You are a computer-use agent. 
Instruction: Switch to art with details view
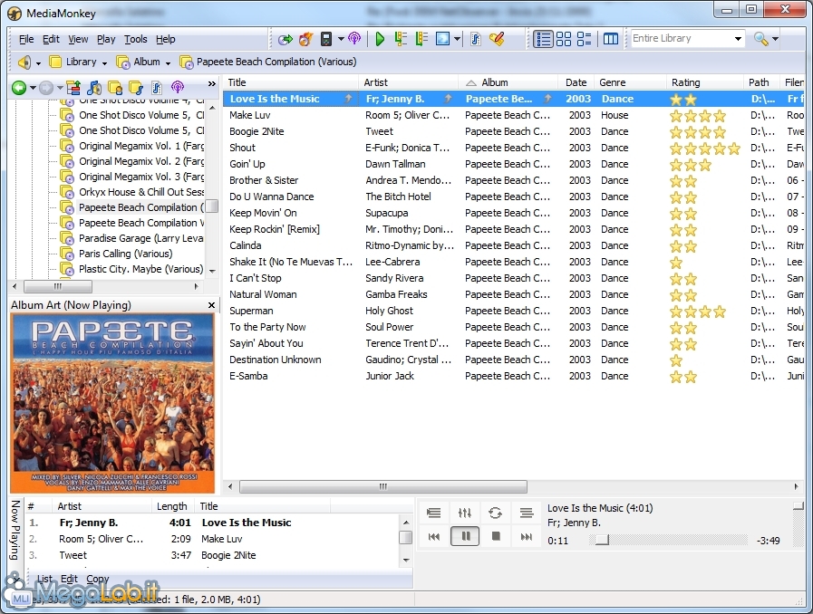(585, 39)
